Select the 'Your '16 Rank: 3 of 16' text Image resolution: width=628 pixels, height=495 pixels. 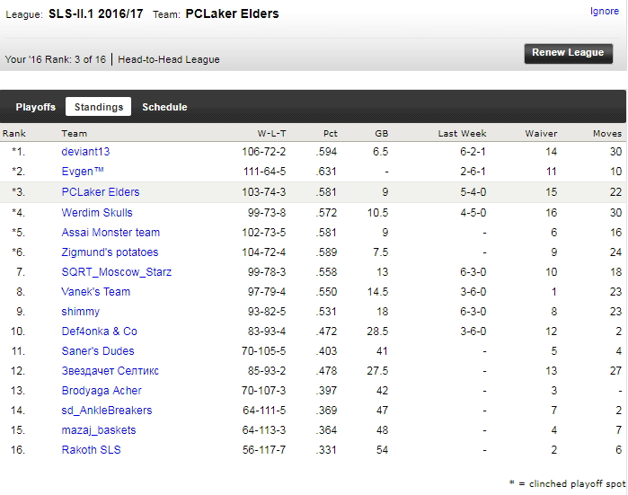coord(56,59)
